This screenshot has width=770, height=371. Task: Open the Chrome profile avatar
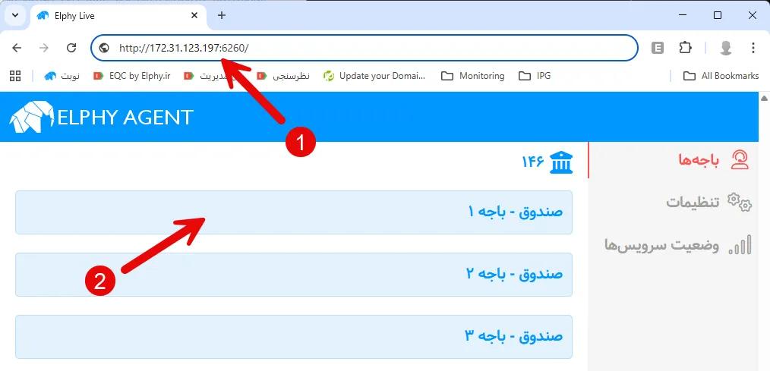pyautogui.click(x=725, y=48)
